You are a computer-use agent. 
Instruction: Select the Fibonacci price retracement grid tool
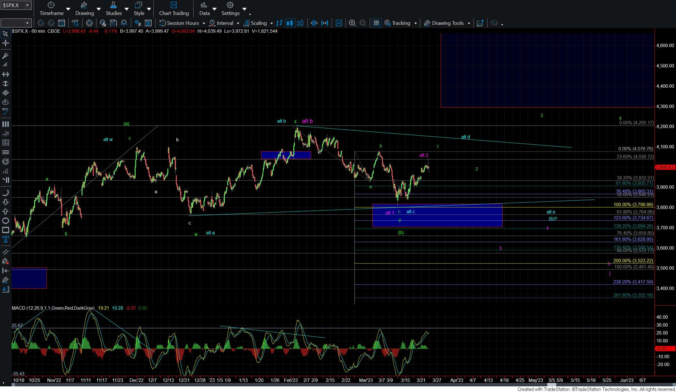point(5,143)
